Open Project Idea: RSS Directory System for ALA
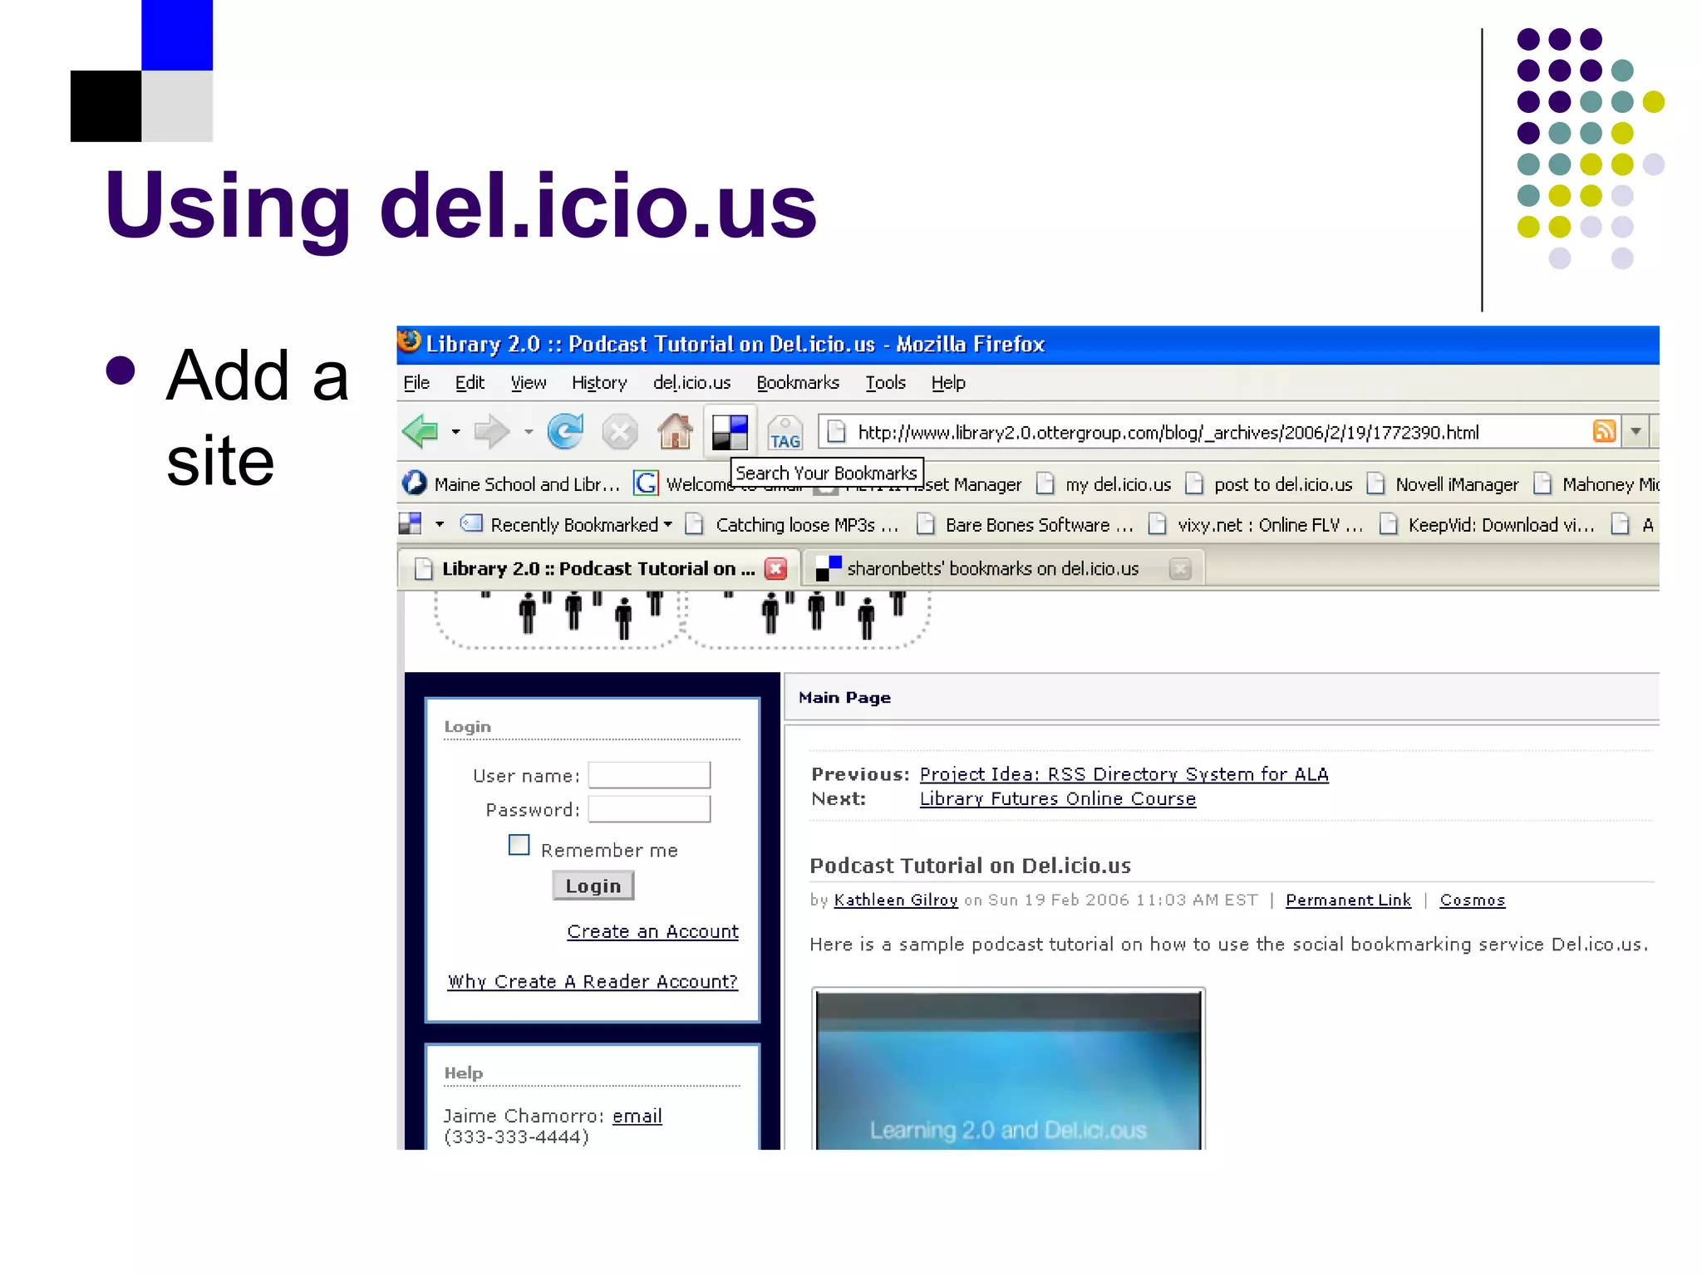1702x1276 pixels. click(x=1124, y=774)
